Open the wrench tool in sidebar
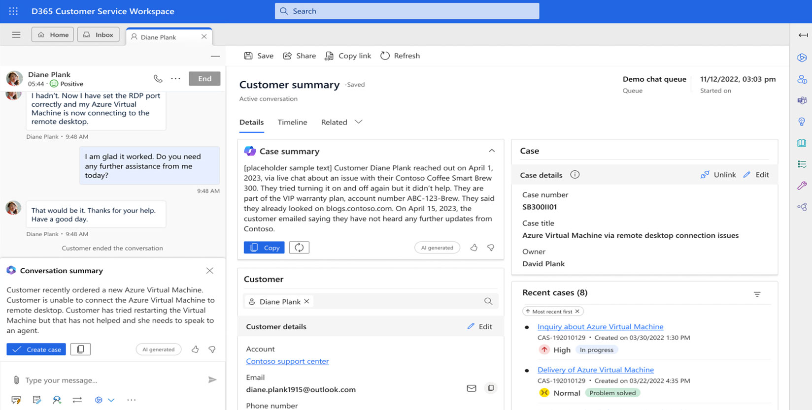The image size is (812, 410). (x=802, y=186)
